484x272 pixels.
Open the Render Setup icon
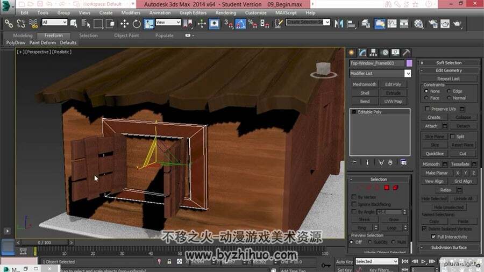433,24
